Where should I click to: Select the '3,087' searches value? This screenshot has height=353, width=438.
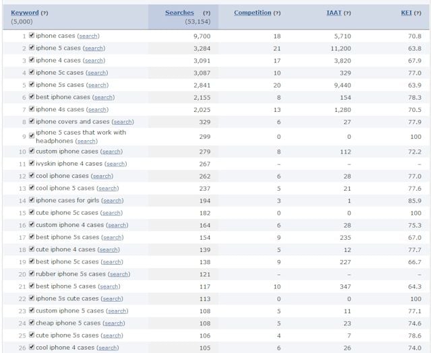pos(202,73)
